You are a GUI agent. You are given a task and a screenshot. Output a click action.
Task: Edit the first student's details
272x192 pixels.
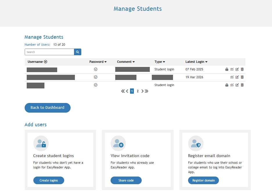pyautogui.click(x=237, y=69)
